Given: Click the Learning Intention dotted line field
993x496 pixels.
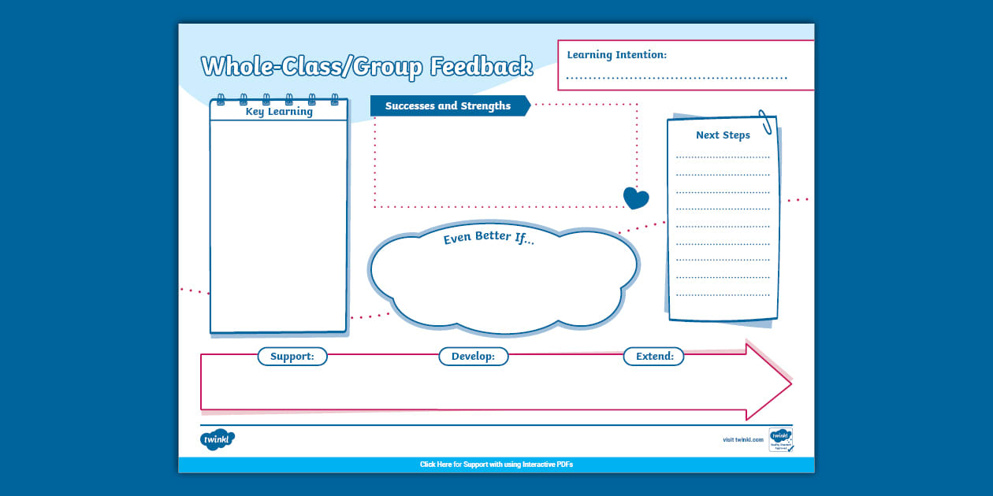Looking at the screenshot, I should click(x=676, y=76).
